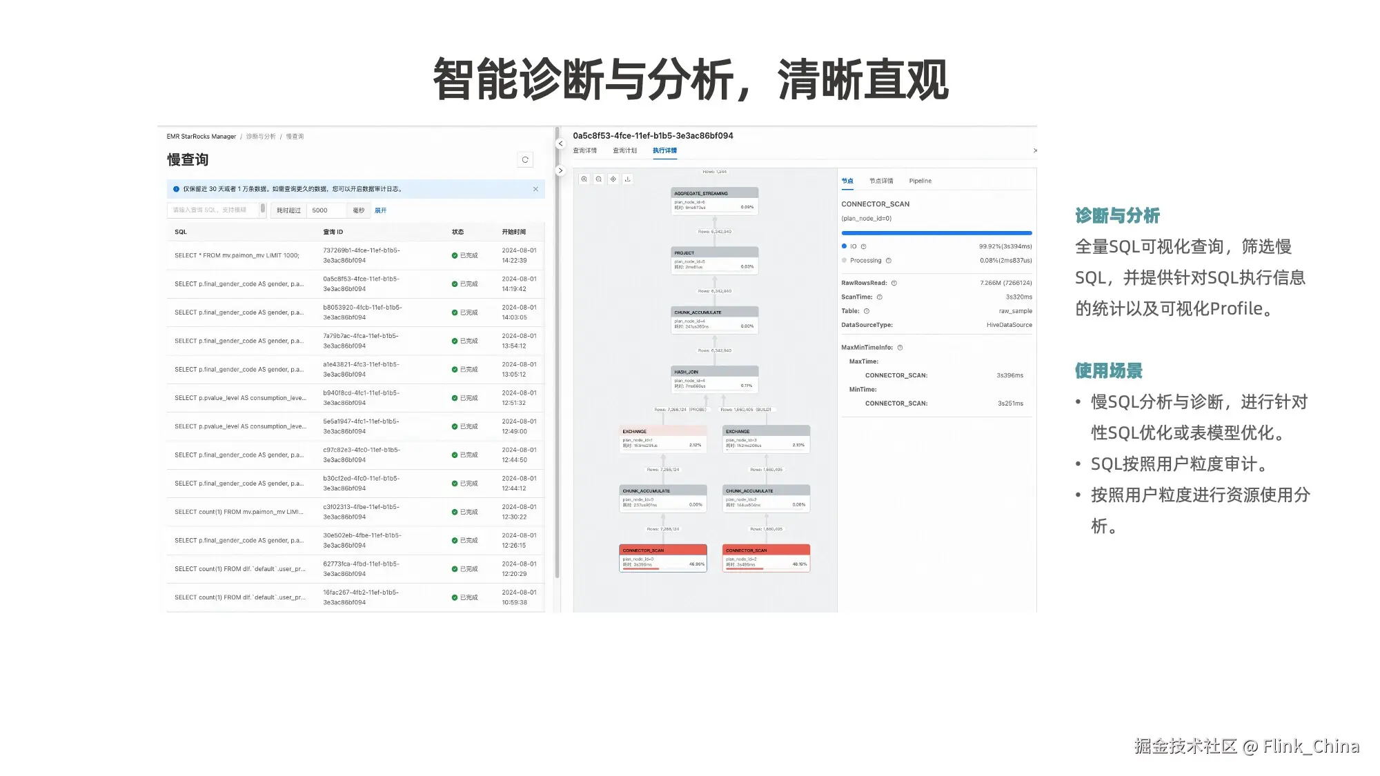Viewport: 1380px width, 776px height.
Task: Collapse panel using left chevron arrow
Action: click(x=560, y=144)
